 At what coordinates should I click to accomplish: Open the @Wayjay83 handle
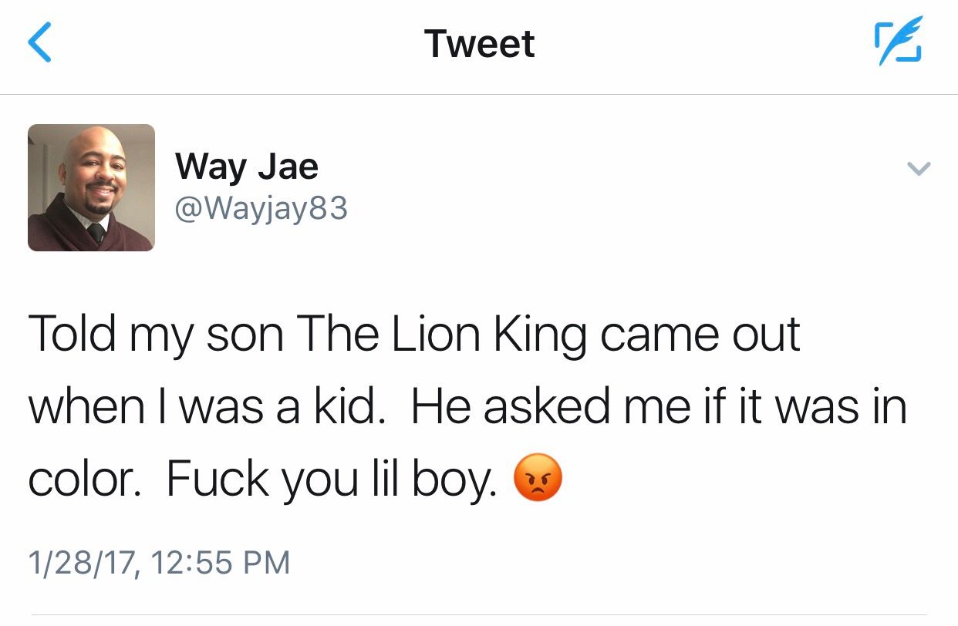pyautogui.click(x=261, y=208)
